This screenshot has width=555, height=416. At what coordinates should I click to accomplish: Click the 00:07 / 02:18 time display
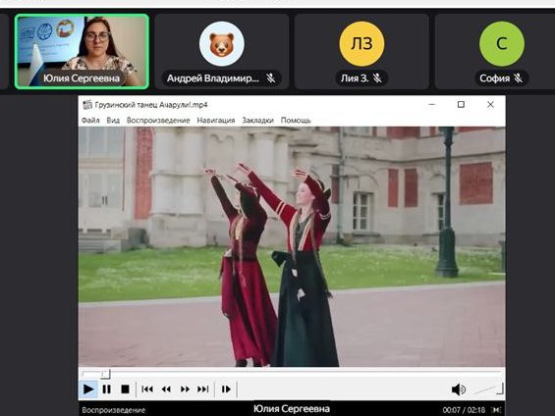[464, 410]
